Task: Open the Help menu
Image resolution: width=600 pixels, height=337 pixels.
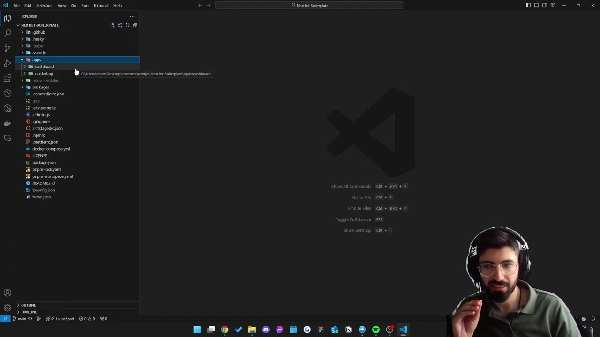Action: pos(118,6)
